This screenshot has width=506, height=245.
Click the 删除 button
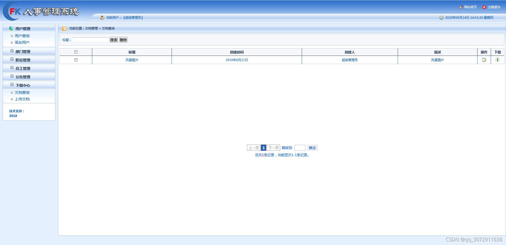click(123, 40)
